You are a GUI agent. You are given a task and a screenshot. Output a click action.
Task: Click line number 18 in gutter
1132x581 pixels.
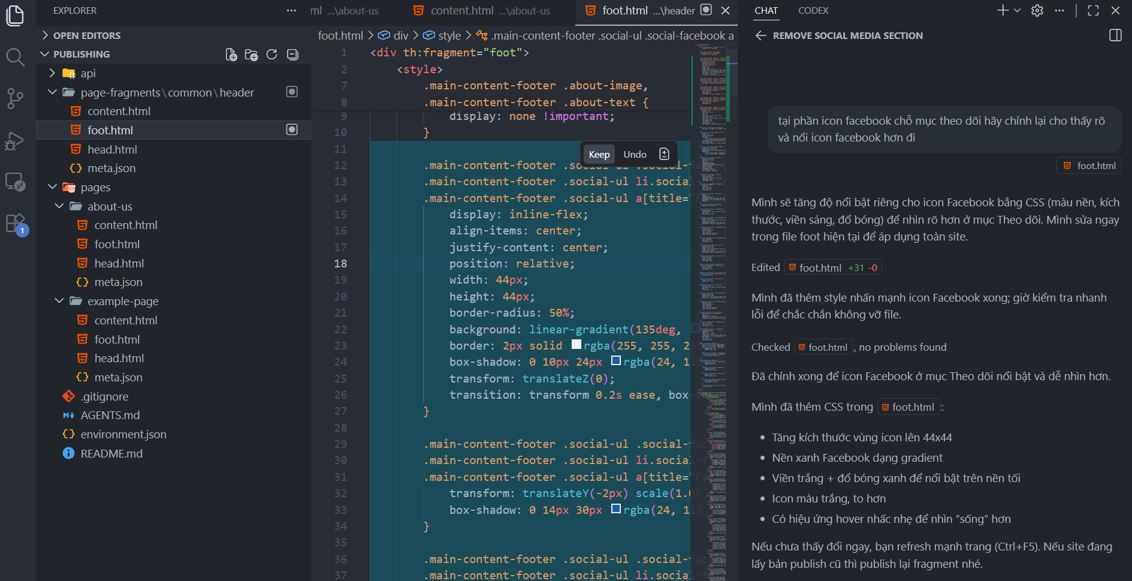pyautogui.click(x=340, y=263)
